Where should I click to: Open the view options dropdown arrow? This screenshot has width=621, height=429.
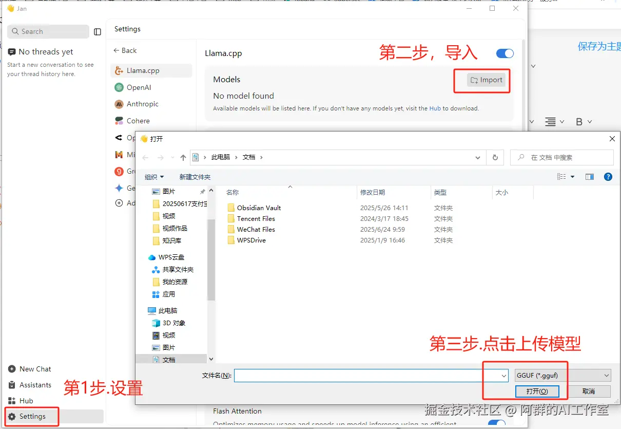coord(573,177)
